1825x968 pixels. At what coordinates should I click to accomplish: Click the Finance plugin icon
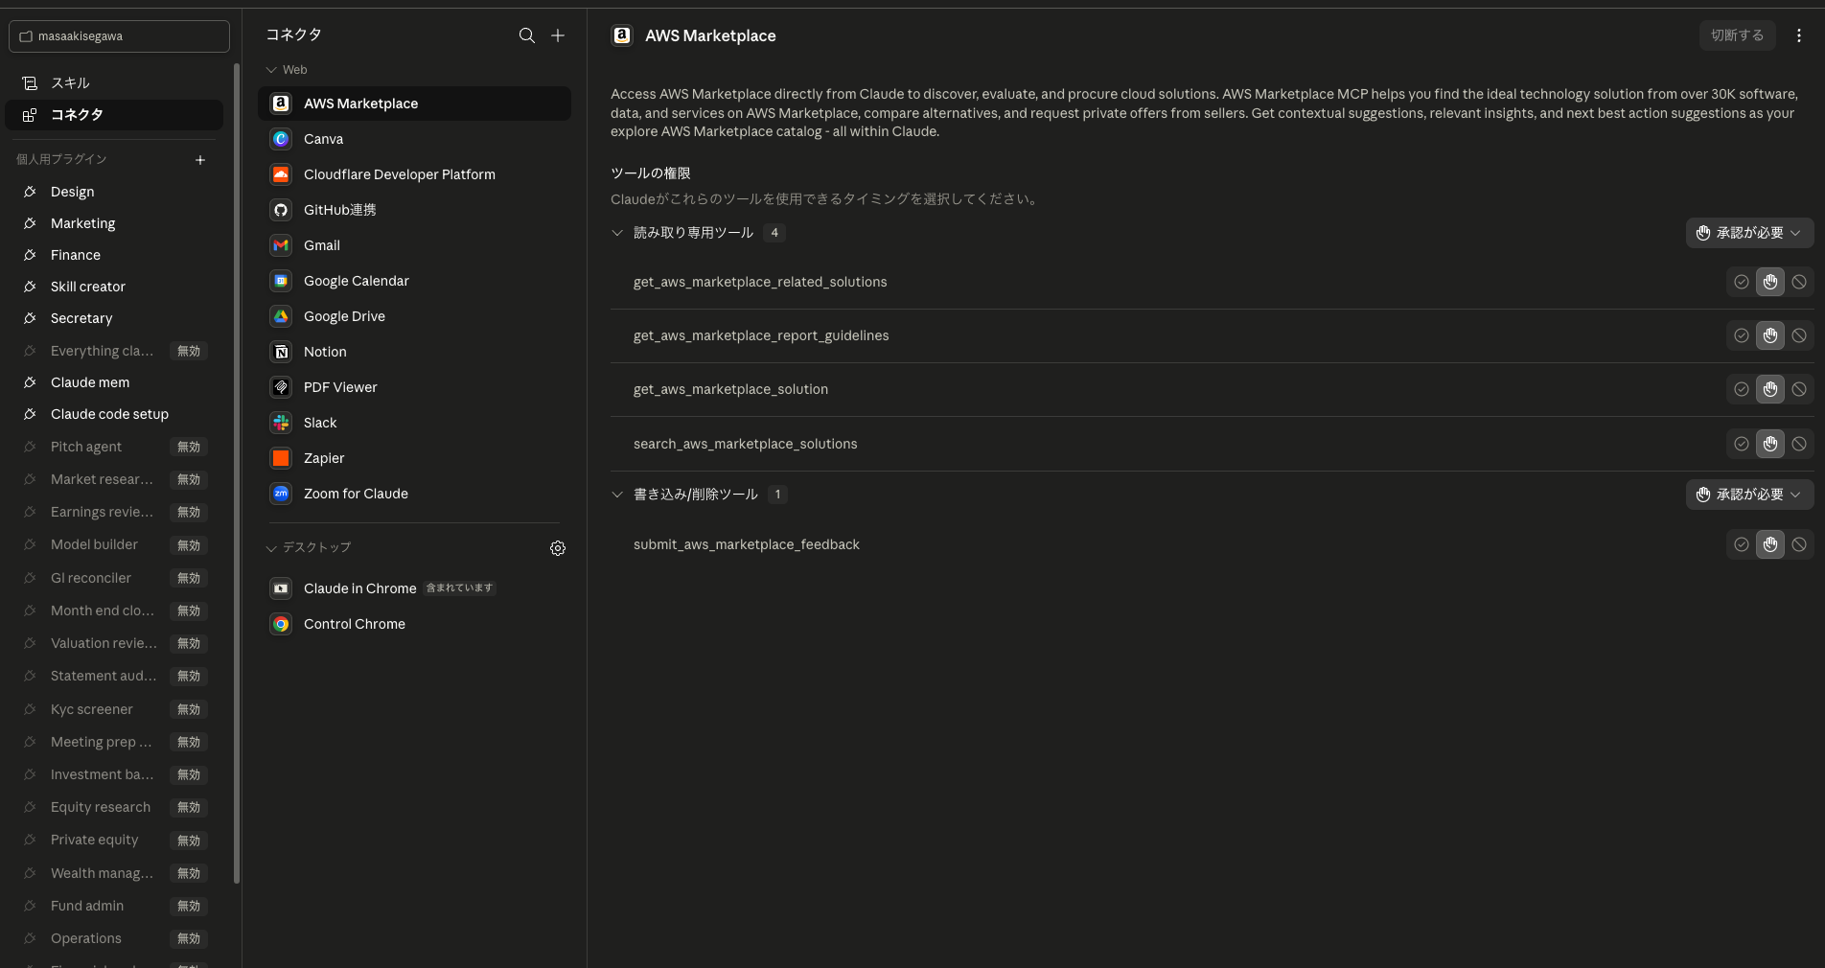point(30,255)
